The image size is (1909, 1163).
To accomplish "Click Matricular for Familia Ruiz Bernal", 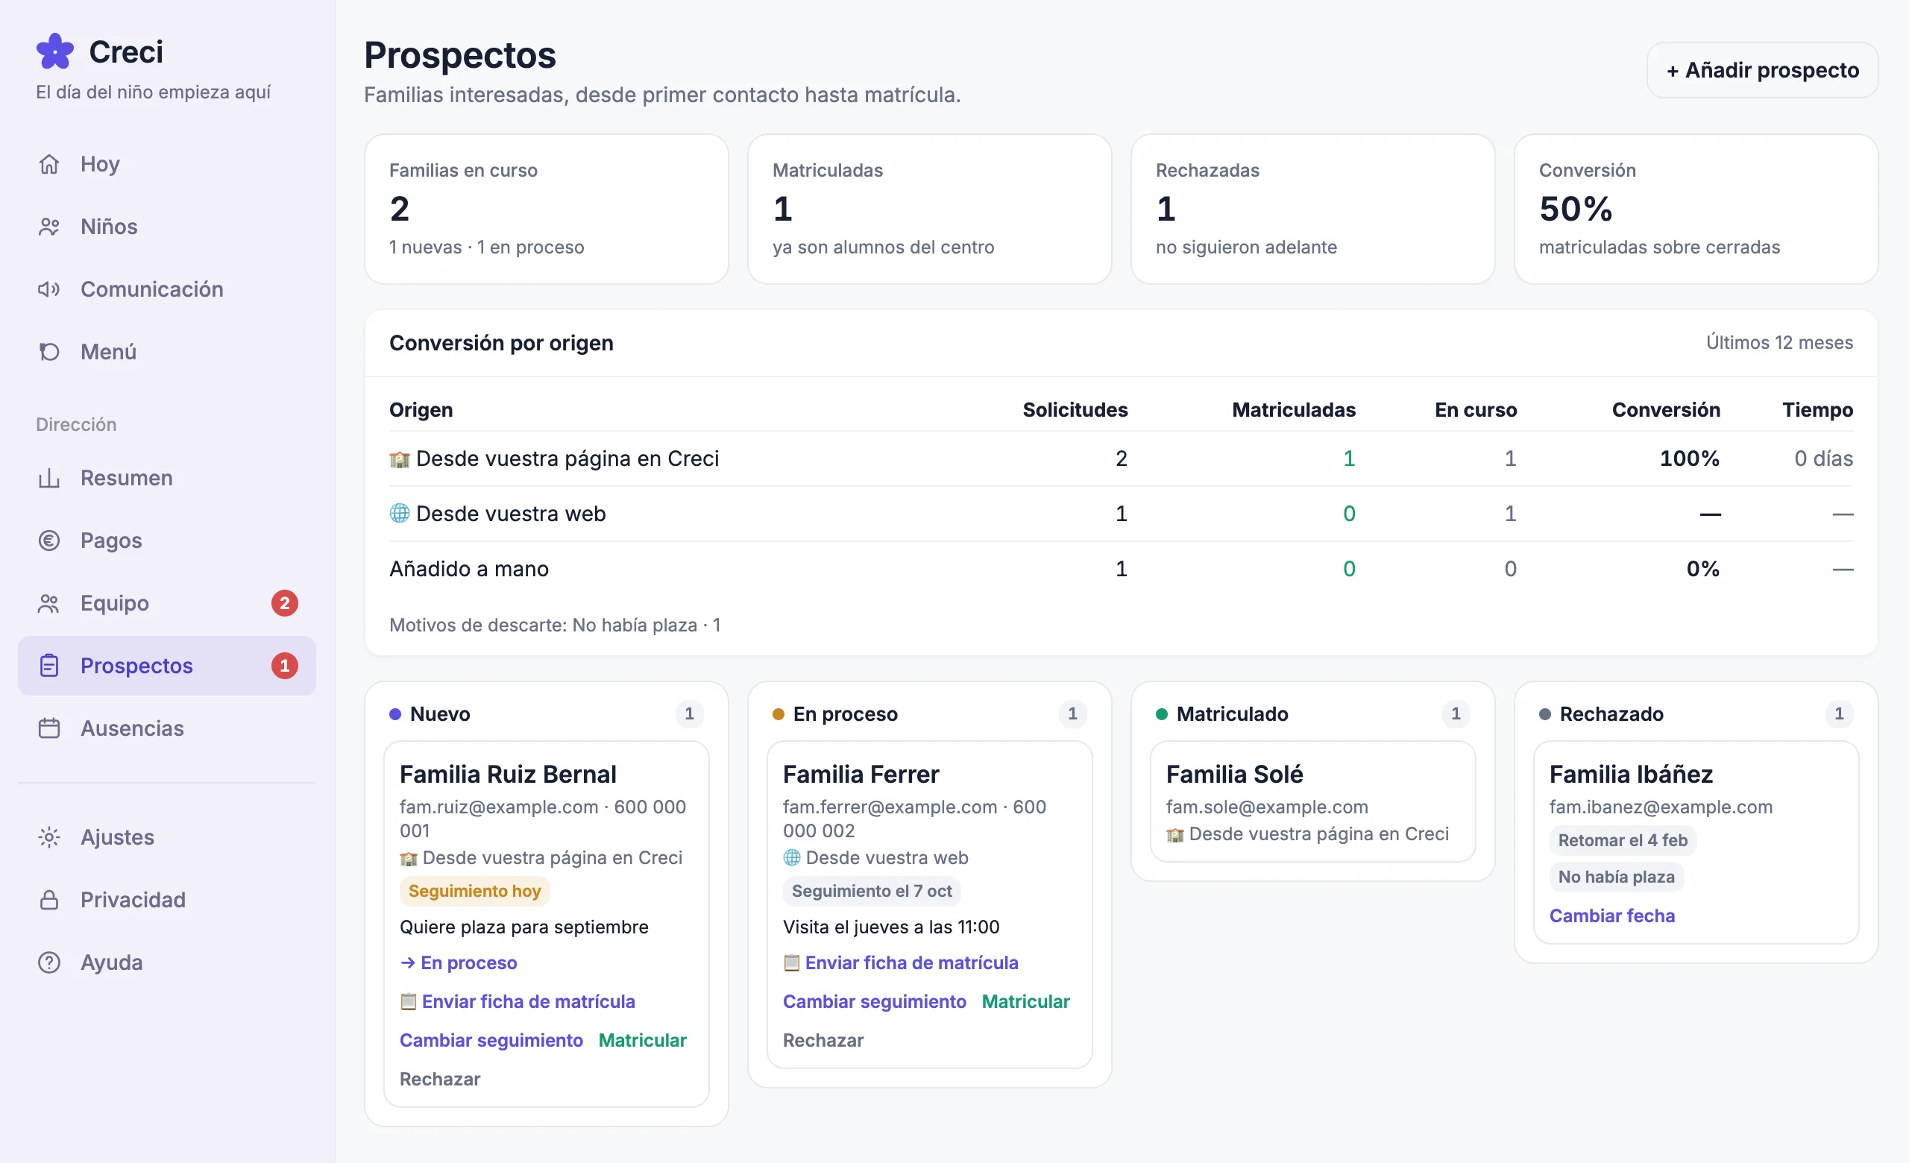I will pyautogui.click(x=642, y=1041).
